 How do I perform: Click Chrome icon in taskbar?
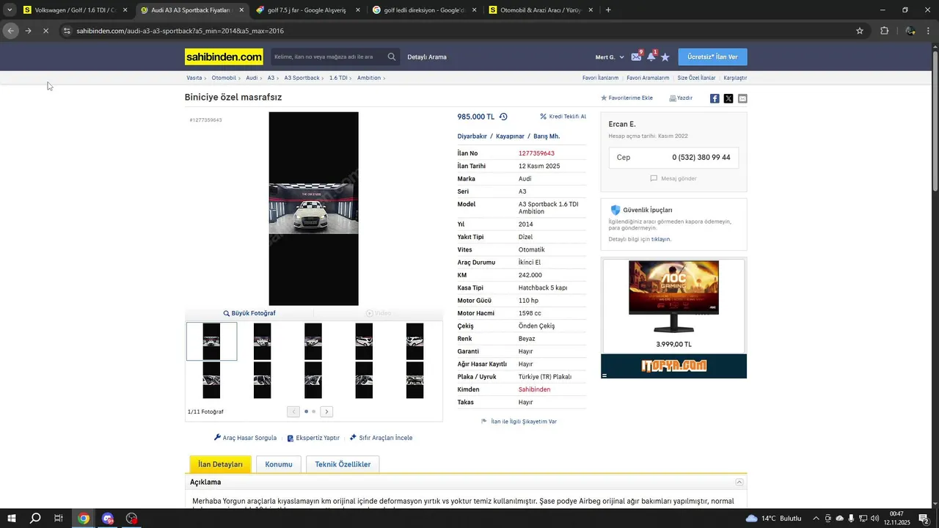[84, 518]
